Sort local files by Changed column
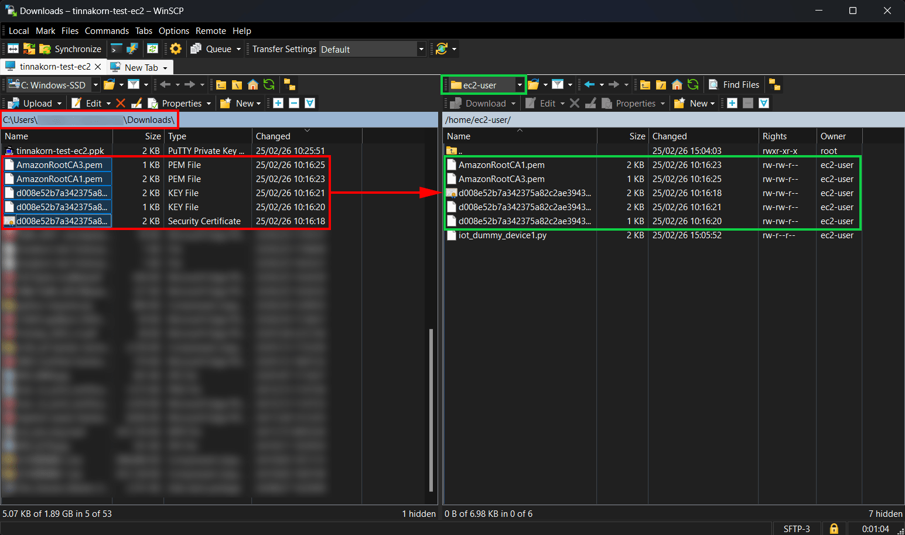Viewport: 905px width, 535px height. coord(307,136)
